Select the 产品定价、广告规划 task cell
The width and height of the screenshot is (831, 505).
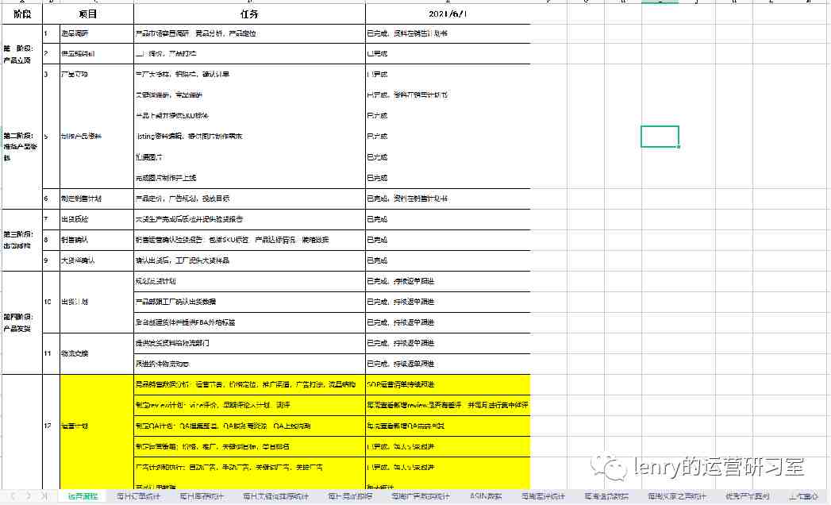[249, 199]
